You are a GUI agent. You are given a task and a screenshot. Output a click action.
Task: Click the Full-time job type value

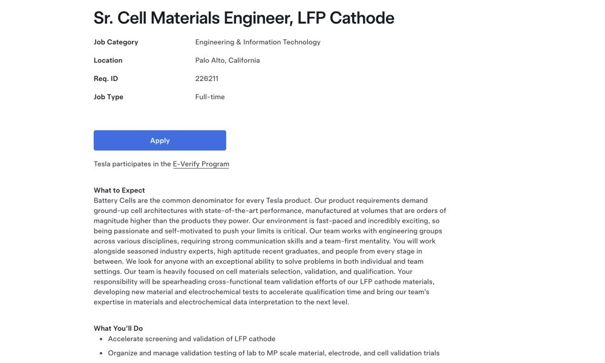pos(210,97)
